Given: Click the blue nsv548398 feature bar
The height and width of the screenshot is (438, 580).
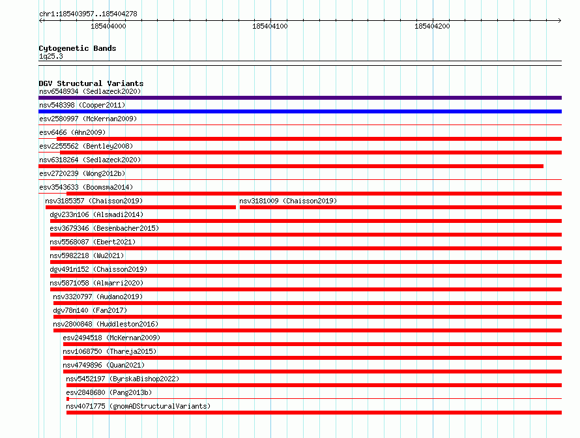Looking at the screenshot, I should click(x=300, y=111).
